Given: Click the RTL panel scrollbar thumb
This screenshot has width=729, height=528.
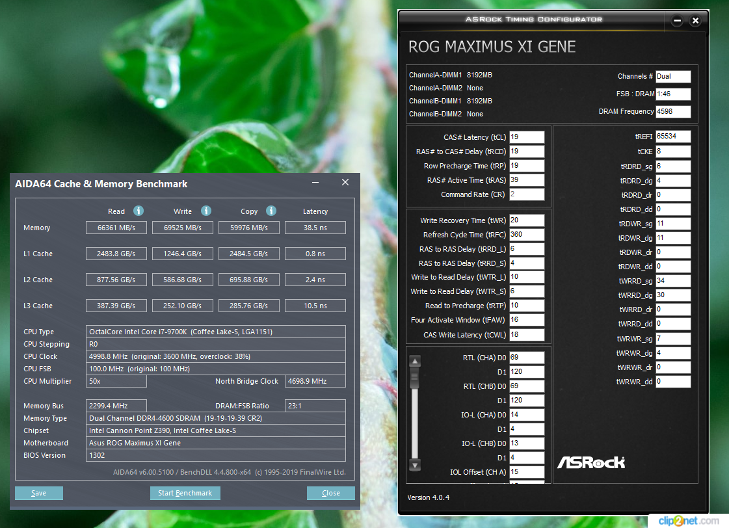Looking at the screenshot, I should 415,378.
